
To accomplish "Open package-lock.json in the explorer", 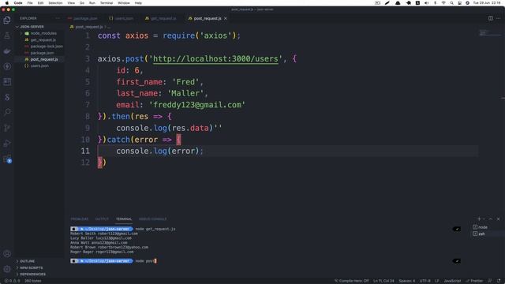I will (47, 46).
